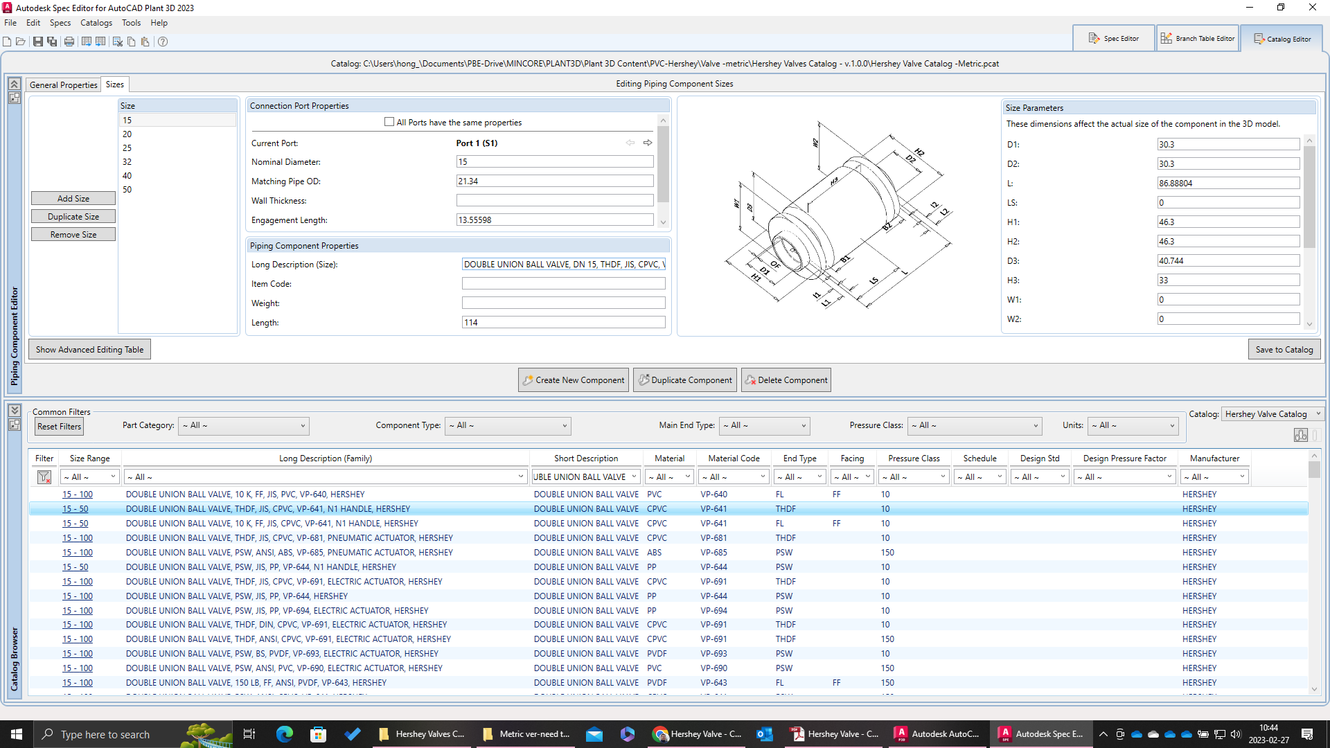This screenshot has height=748, width=1330.
Task: Go to next port arrow
Action: [x=648, y=143]
